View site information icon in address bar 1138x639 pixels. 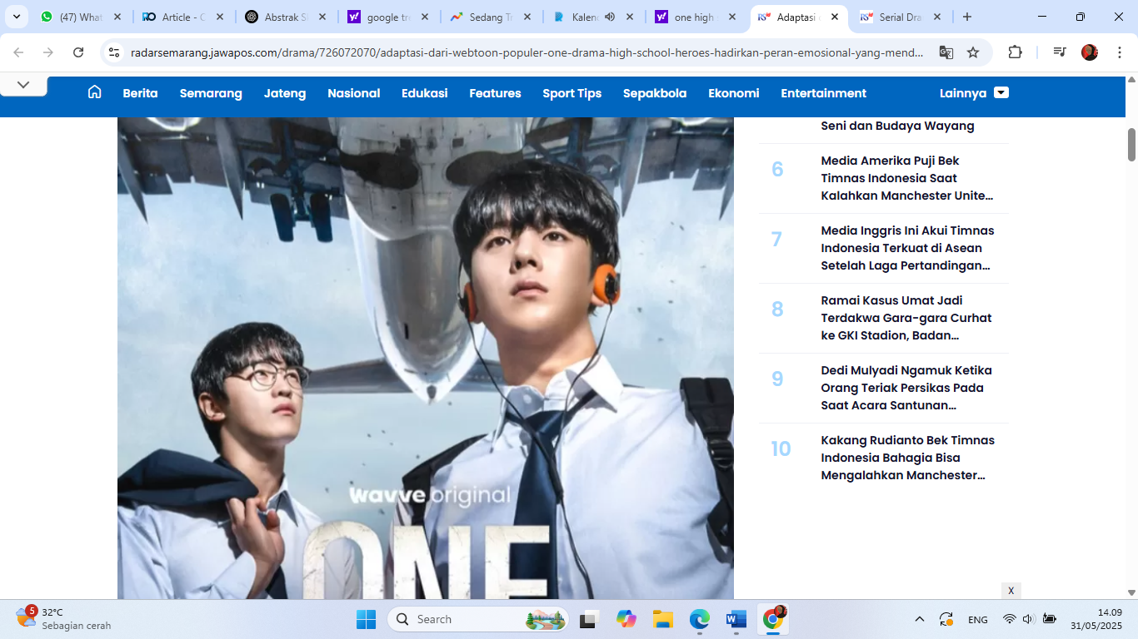[115, 52]
